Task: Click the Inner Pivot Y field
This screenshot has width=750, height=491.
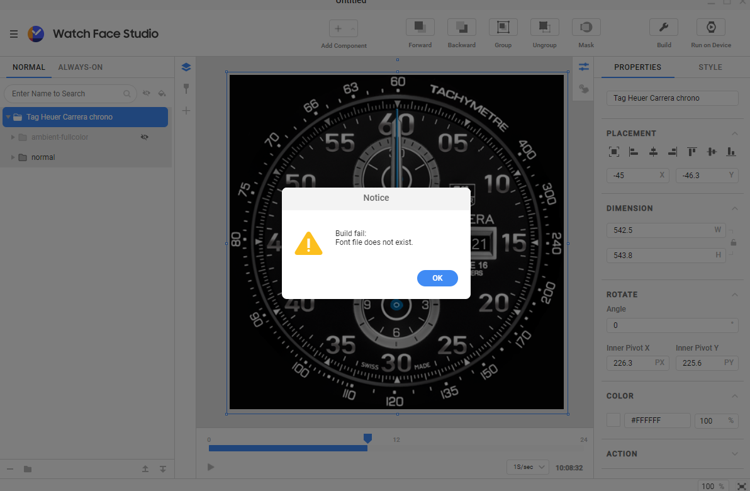Action: point(707,363)
